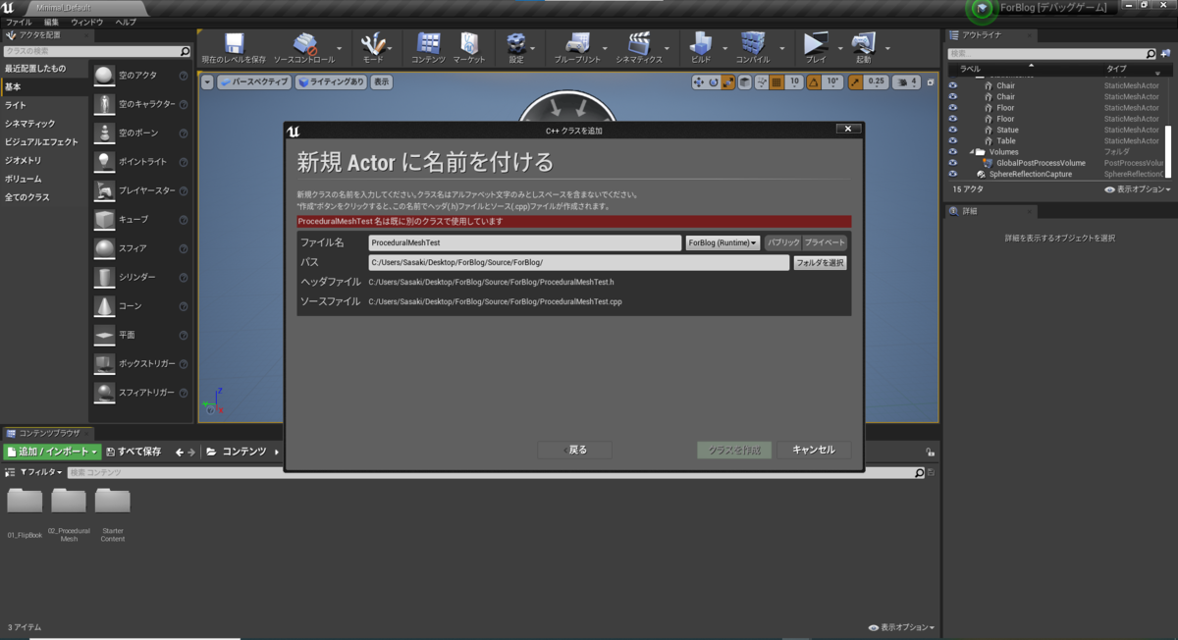Select ポイントライト in the place actors list
The height and width of the screenshot is (640, 1178).
tap(140, 161)
